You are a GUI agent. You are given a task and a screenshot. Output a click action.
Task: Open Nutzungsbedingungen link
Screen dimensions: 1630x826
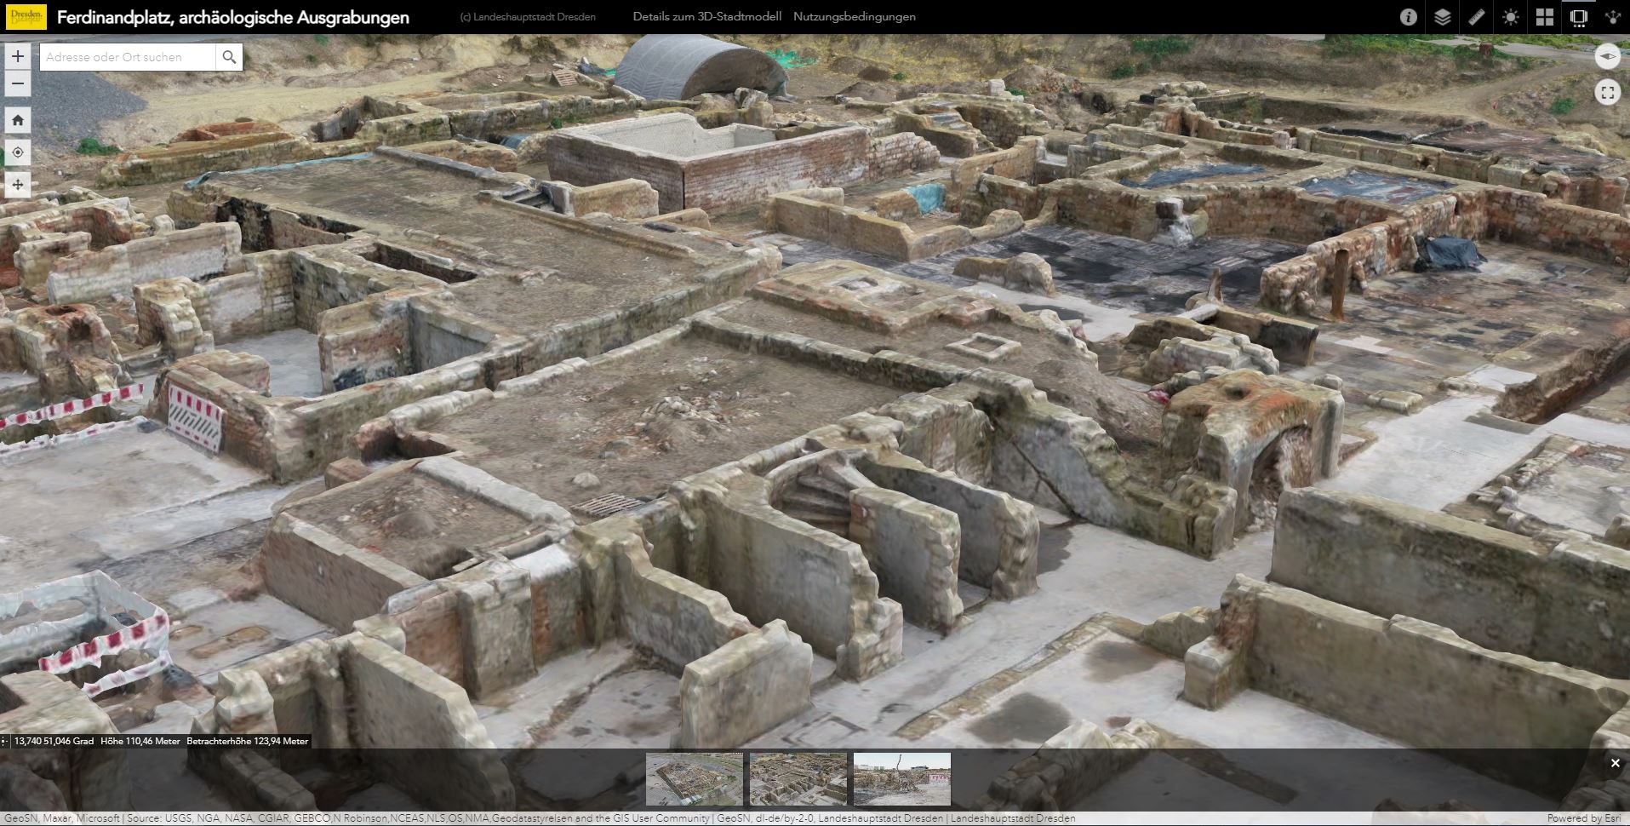(x=854, y=17)
